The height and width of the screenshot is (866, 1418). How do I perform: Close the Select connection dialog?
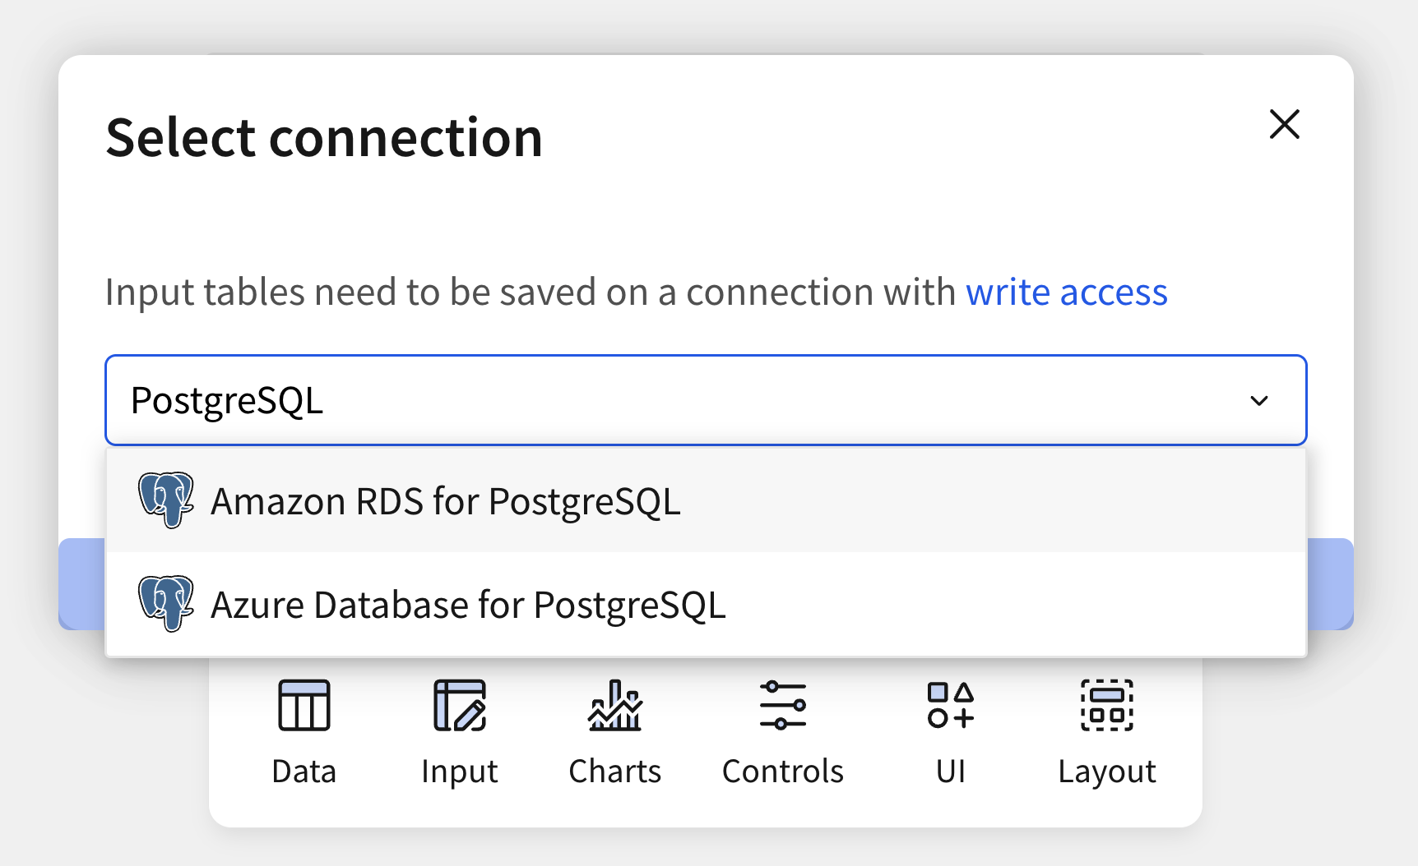coord(1284,125)
